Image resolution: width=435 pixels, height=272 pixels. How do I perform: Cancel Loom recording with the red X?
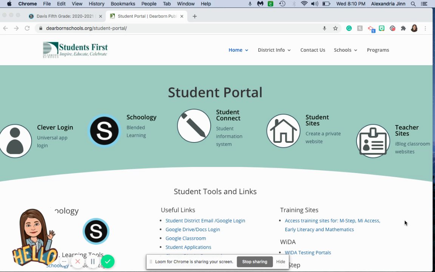pos(78,261)
